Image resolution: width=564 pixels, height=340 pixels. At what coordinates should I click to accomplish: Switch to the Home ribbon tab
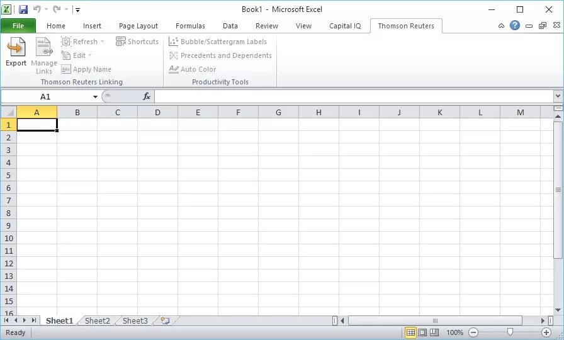[56, 26]
